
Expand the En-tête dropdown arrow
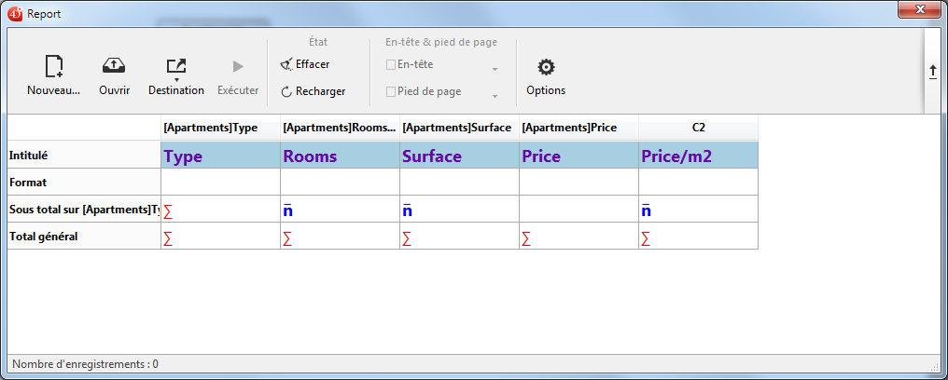(x=495, y=69)
